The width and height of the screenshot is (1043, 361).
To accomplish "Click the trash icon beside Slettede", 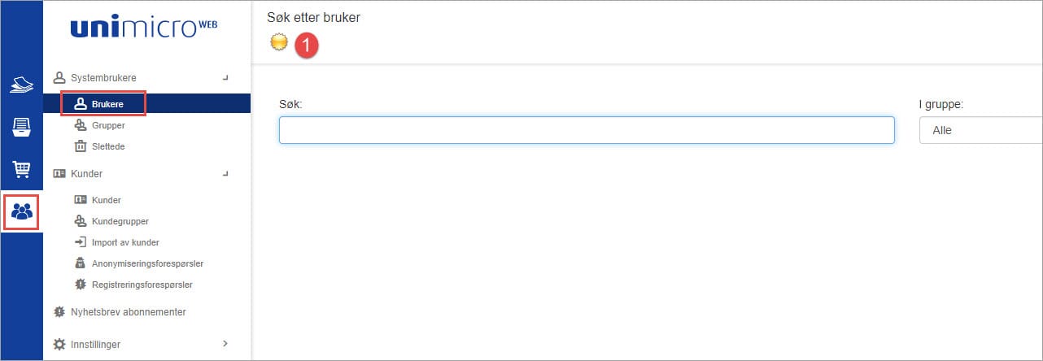I will (x=81, y=146).
